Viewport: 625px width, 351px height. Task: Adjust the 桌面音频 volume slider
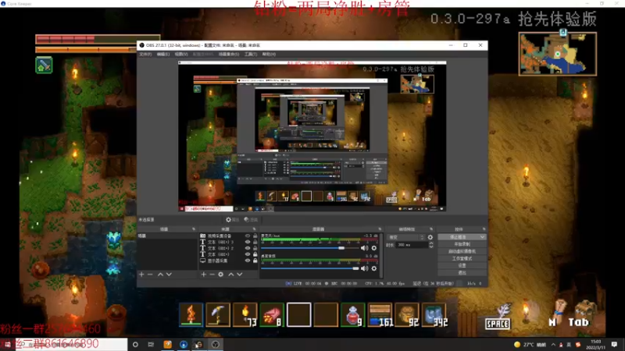click(x=309, y=268)
